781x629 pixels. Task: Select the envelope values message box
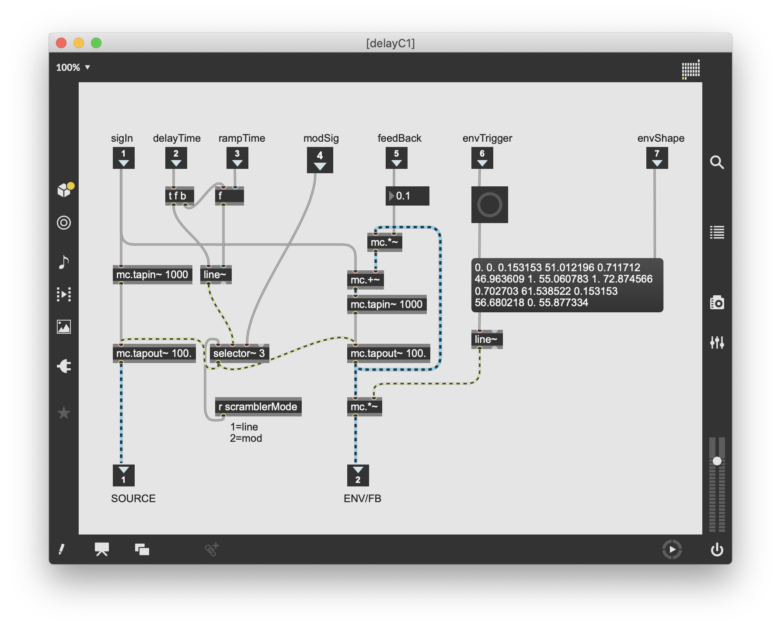pos(567,285)
